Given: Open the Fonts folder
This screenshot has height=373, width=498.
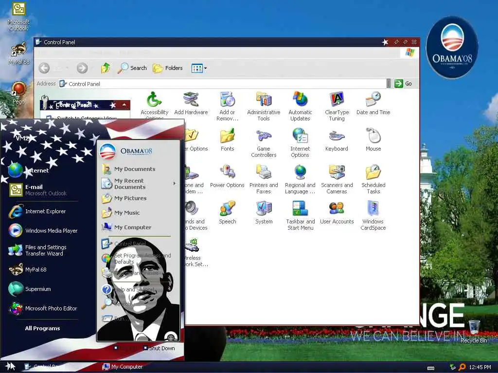Looking at the screenshot, I should pos(228,139).
